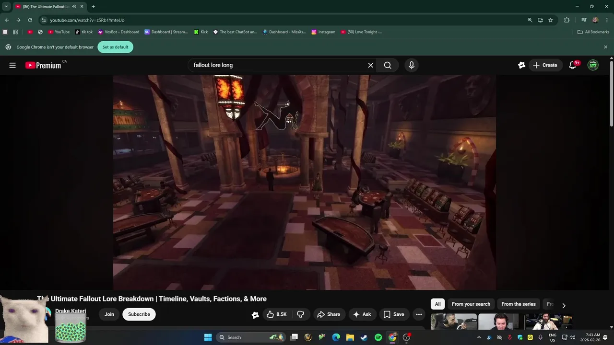
Task: Go back in Chrome
Action: (7, 20)
